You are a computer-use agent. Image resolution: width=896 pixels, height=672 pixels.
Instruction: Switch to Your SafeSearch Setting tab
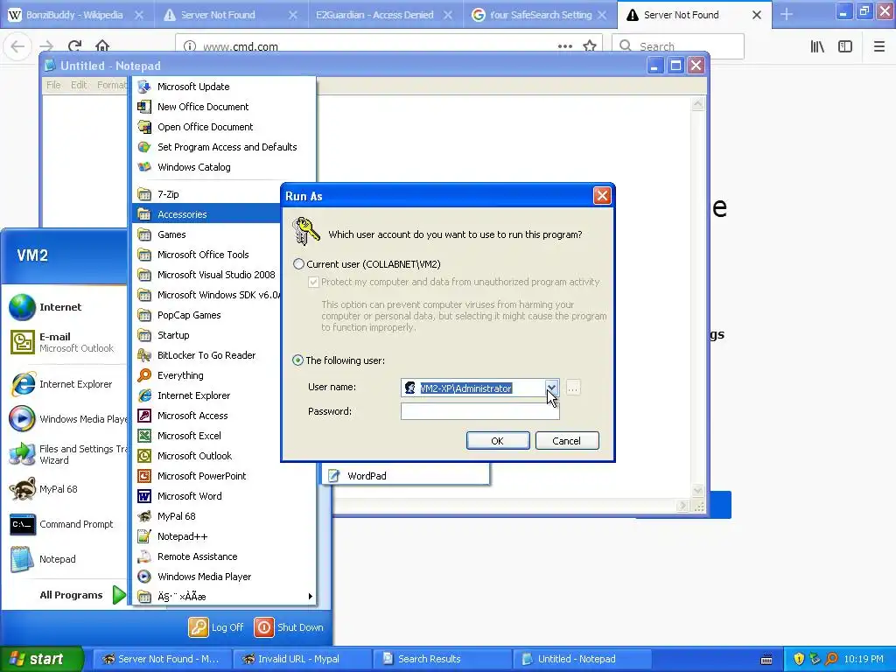tap(539, 15)
